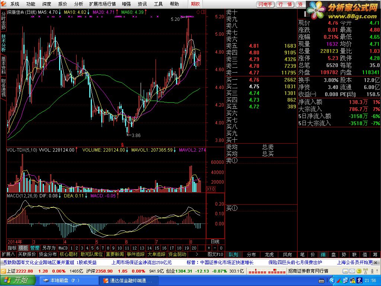Open the Windows 开始 Start button
The image size is (381, 286).
click(18, 280)
